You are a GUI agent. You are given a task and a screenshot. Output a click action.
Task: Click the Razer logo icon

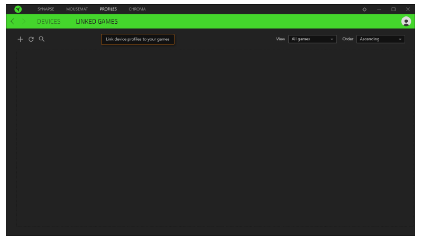(x=18, y=9)
